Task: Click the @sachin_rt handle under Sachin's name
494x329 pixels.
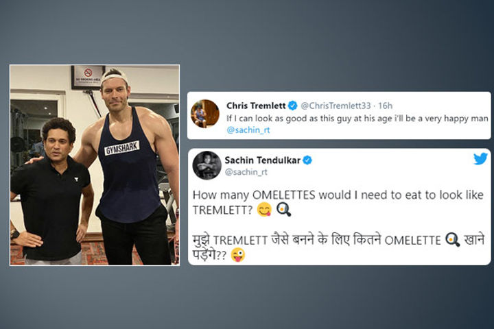Action: (246, 172)
